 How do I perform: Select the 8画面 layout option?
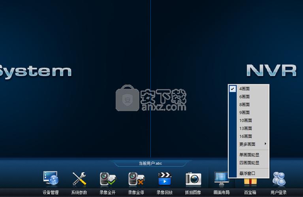click(249, 105)
